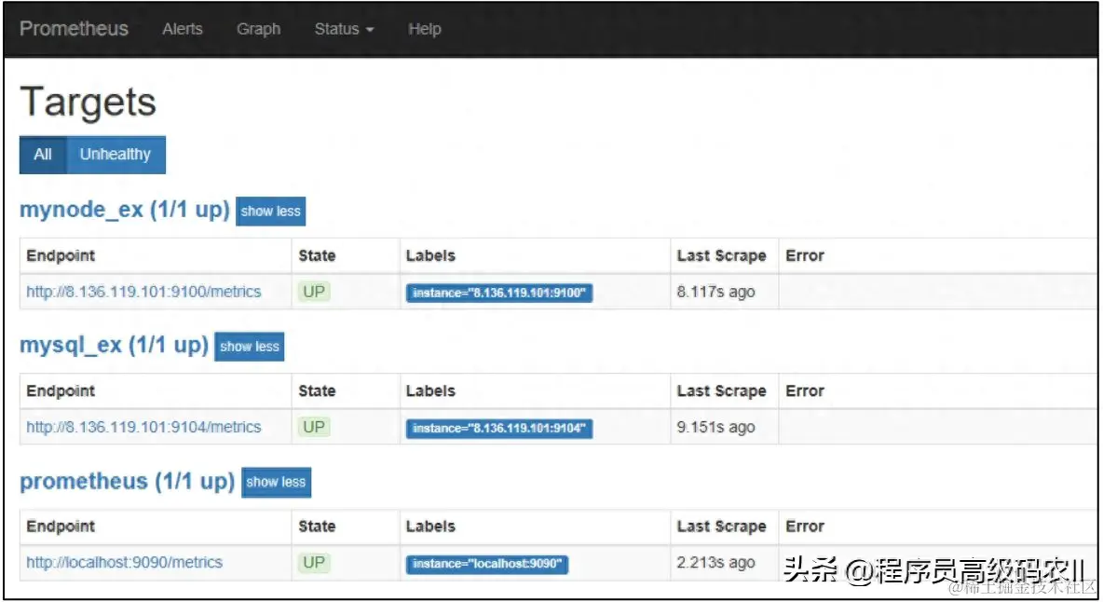The image size is (1103, 602).
Task: Click the State column header in mysql_ex table
Action: point(317,391)
